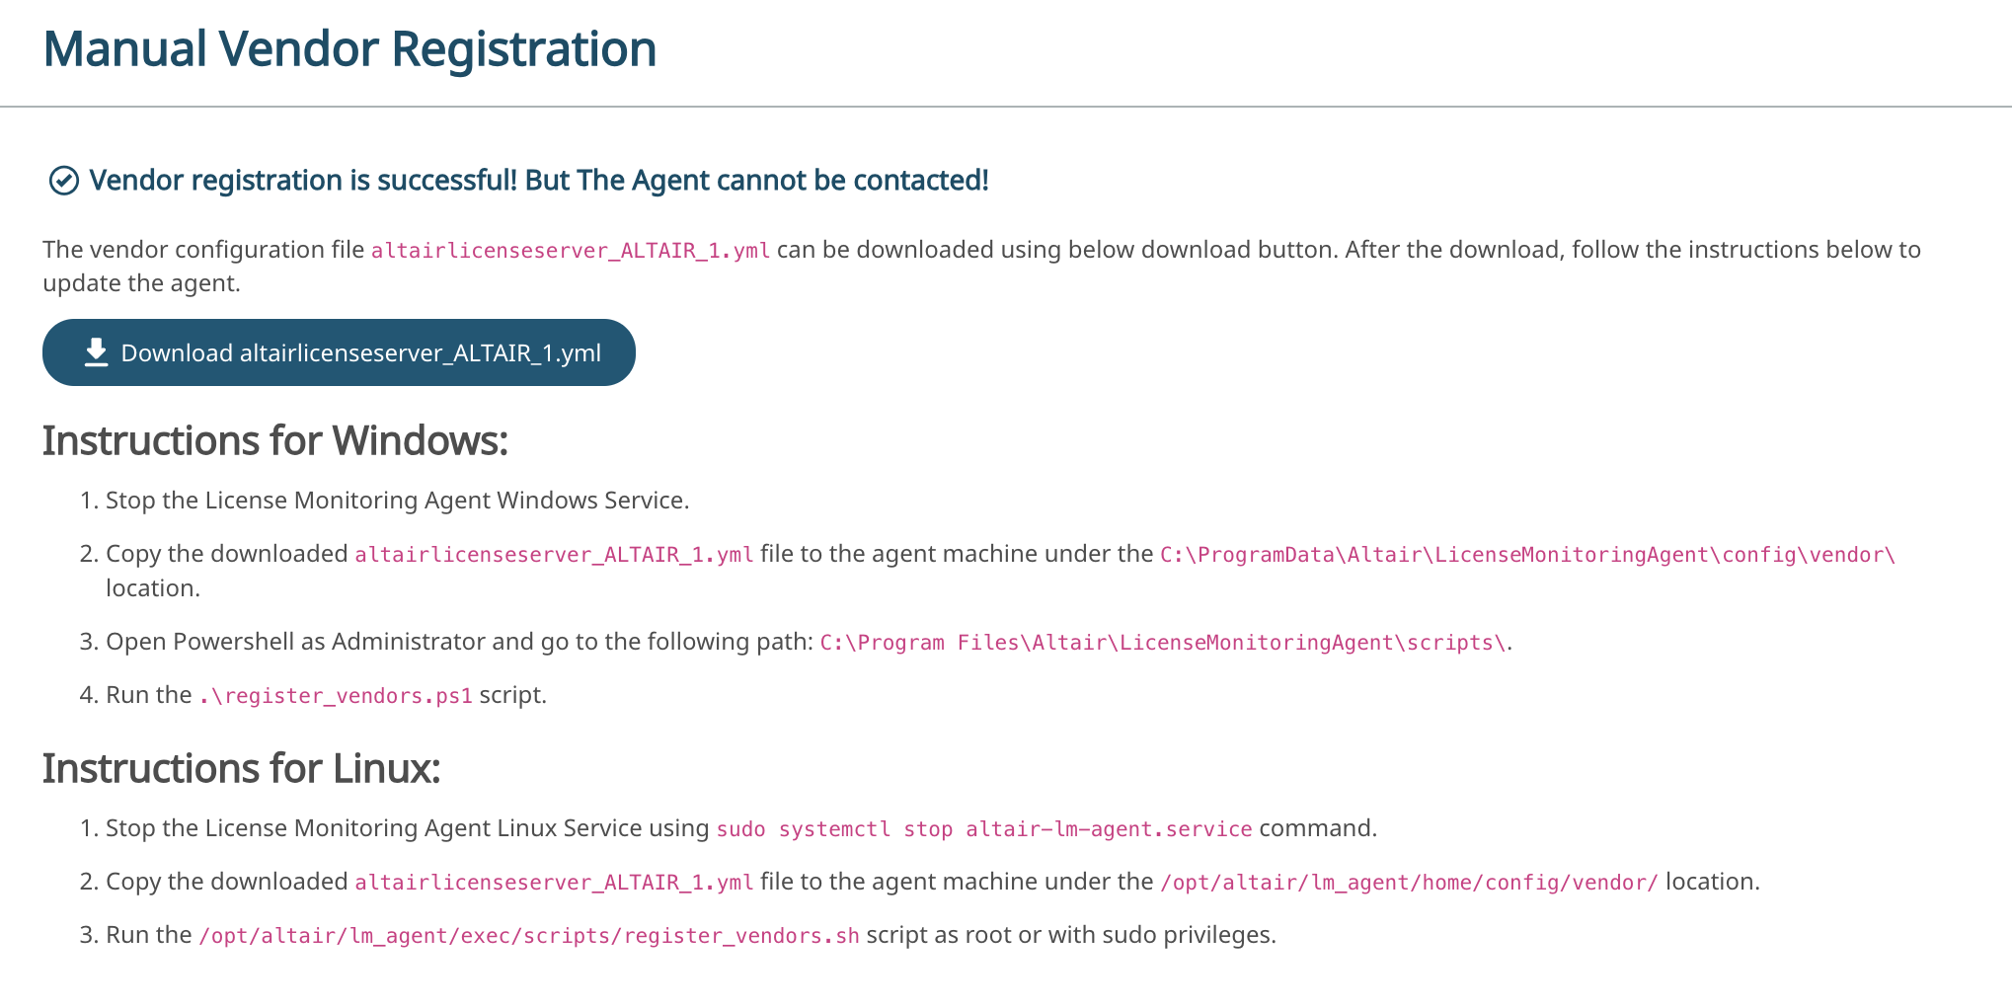Click the .\register_vendors.ps1 script name
Viewport: 2012px width, 1008px height.
point(335,696)
